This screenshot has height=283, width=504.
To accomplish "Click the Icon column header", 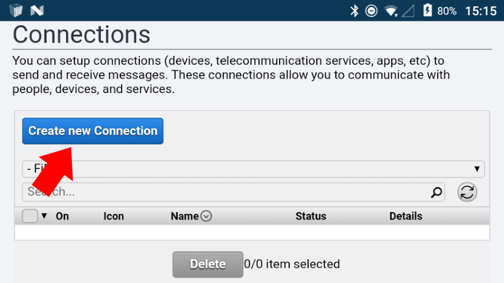I will 113,216.
